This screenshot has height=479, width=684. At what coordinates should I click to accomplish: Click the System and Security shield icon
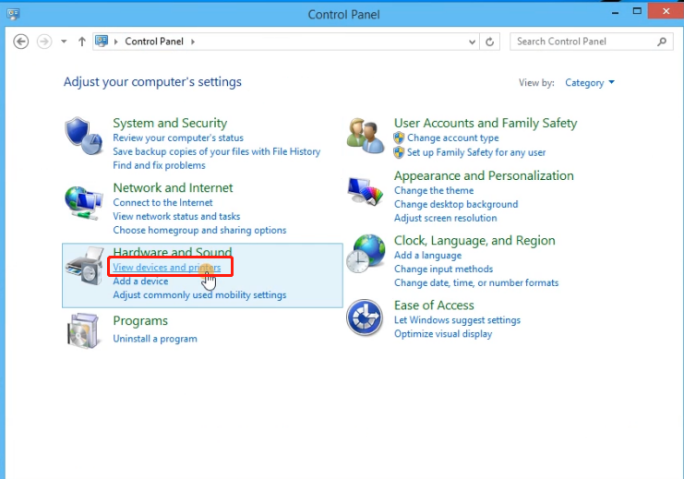coord(83,136)
